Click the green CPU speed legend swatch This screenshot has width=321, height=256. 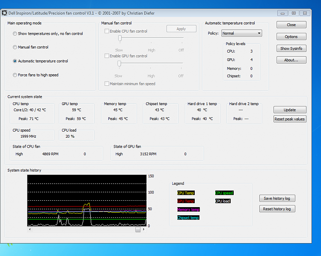coord(224,193)
